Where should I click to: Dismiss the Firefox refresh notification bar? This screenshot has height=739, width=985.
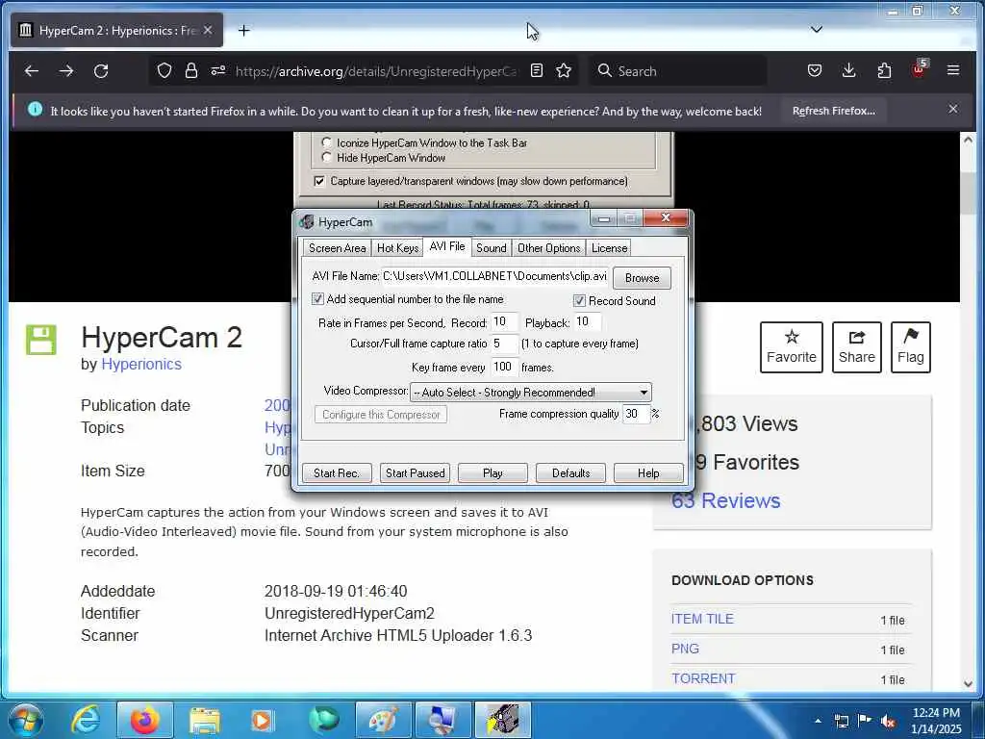pyautogui.click(x=953, y=109)
